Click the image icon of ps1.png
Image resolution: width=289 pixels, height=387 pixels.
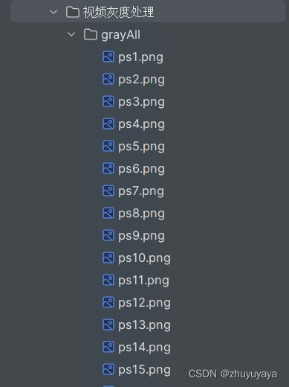[x=108, y=57]
